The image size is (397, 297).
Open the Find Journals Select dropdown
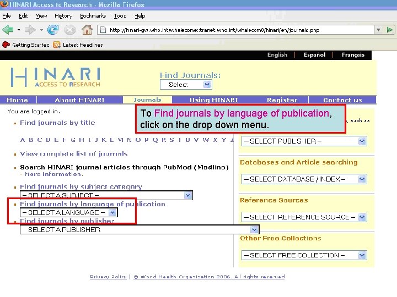[186, 85]
